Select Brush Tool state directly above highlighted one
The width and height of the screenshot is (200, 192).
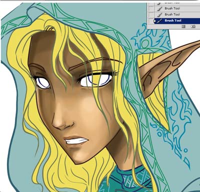pyautogui.click(x=177, y=14)
